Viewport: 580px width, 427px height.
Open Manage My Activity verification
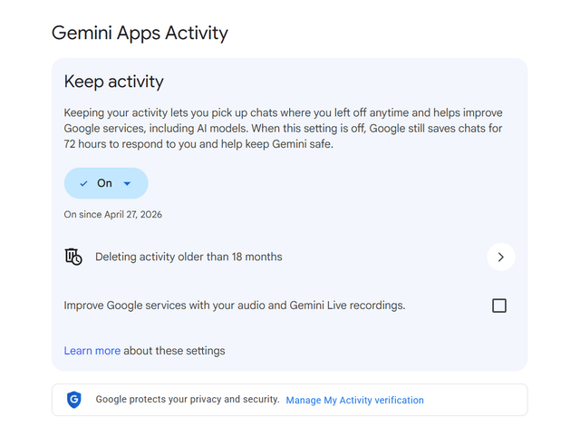point(354,400)
